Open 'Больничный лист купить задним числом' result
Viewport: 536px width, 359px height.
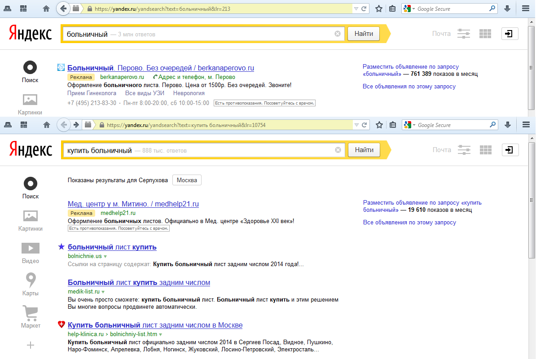click(x=139, y=282)
